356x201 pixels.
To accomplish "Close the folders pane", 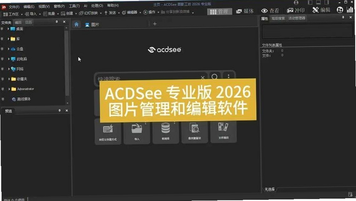I will coord(64,22).
